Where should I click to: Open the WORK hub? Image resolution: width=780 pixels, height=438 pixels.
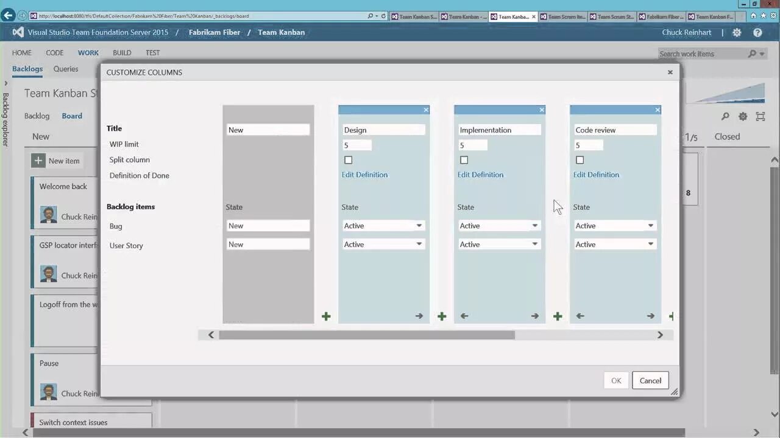88,53
